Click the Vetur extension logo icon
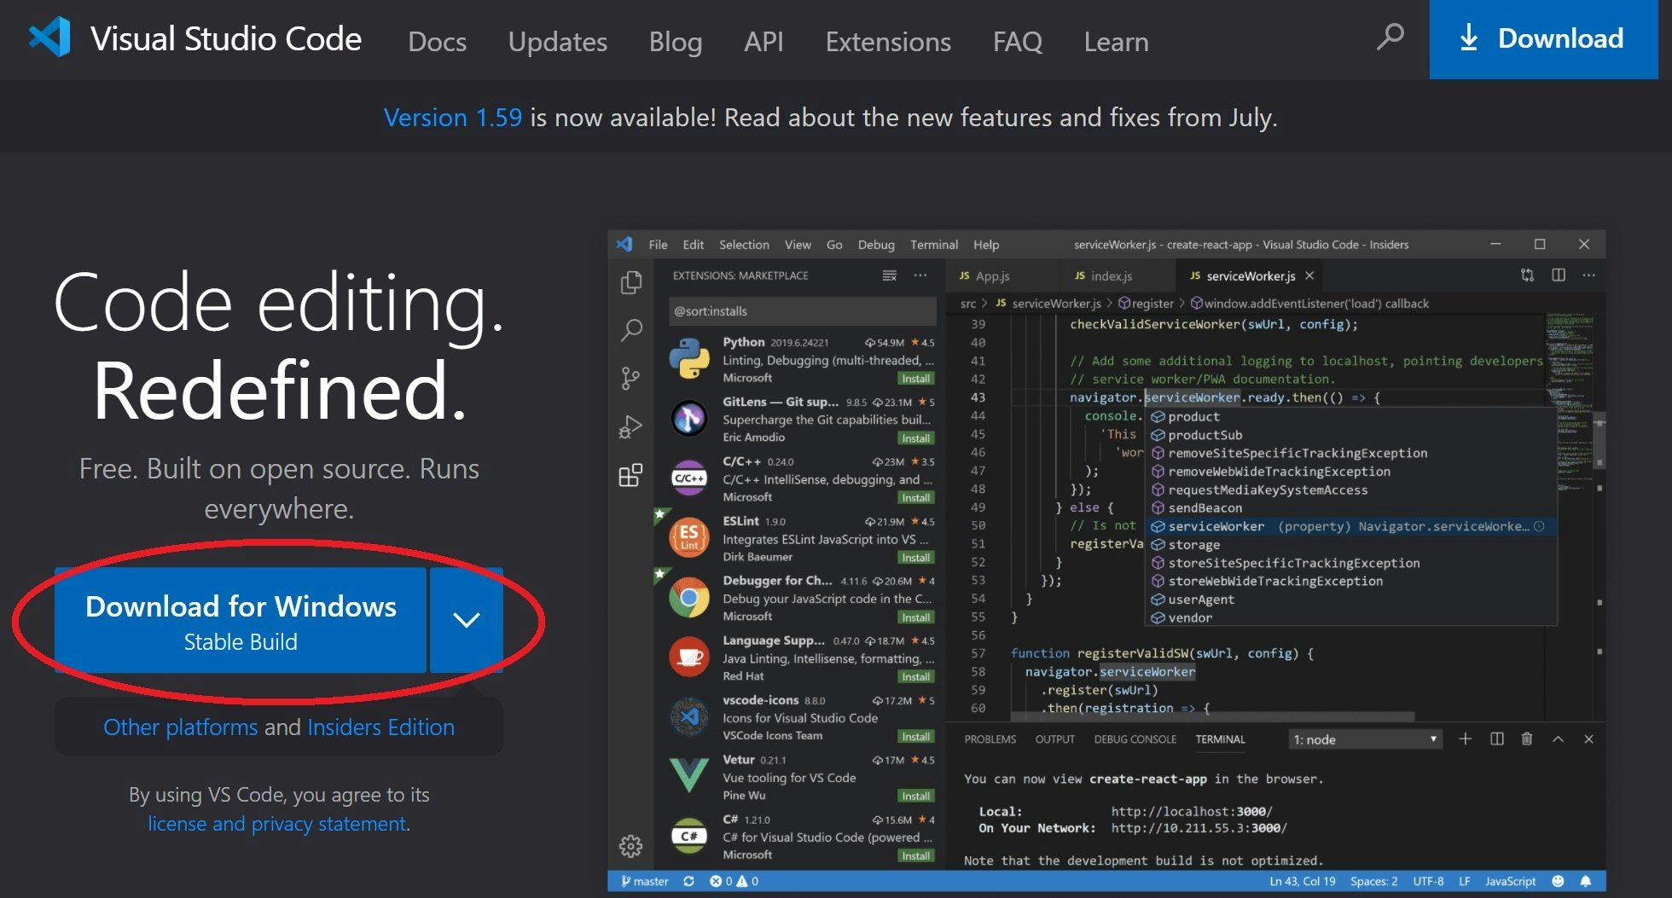This screenshot has height=898, width=1672. (x=689, y=776)
